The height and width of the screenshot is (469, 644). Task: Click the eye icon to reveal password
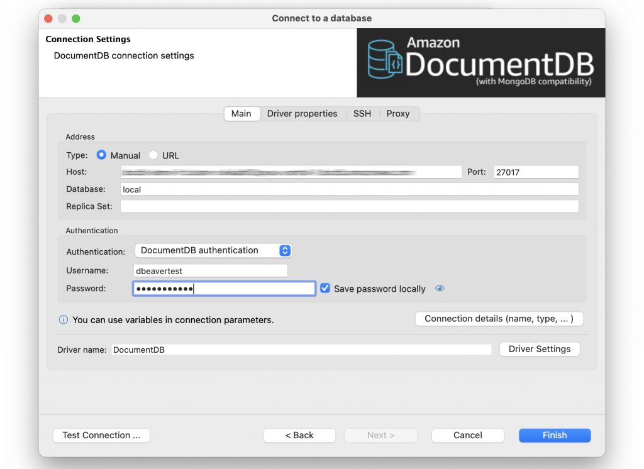click(x=440, y=289)
